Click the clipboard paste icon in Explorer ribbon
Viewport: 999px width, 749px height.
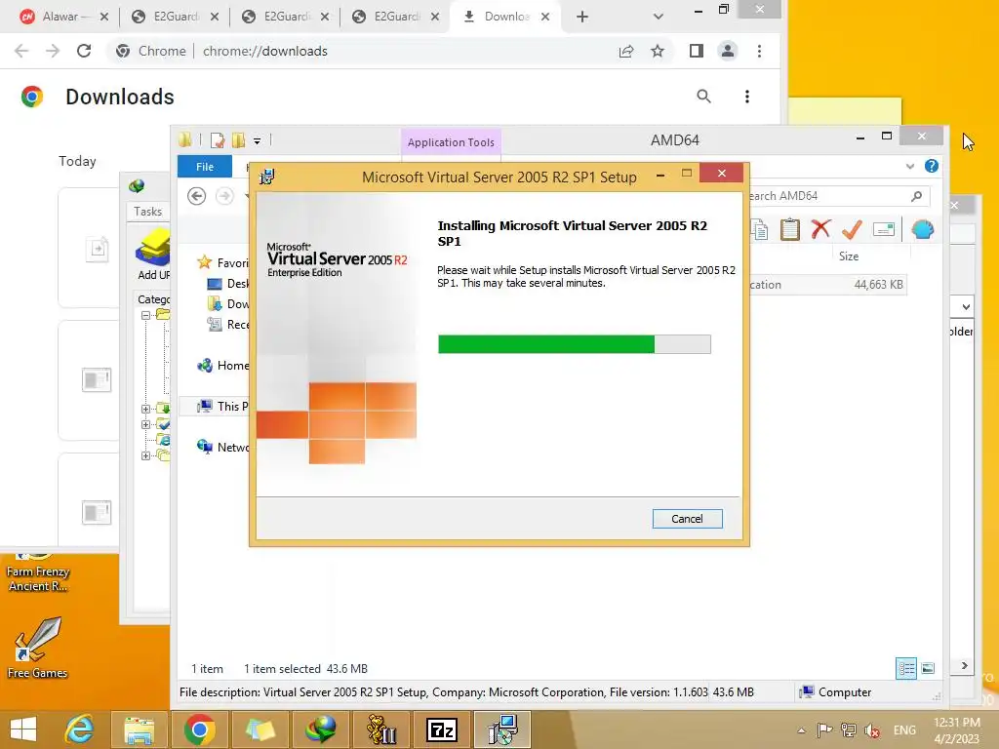tap(790, 229)
